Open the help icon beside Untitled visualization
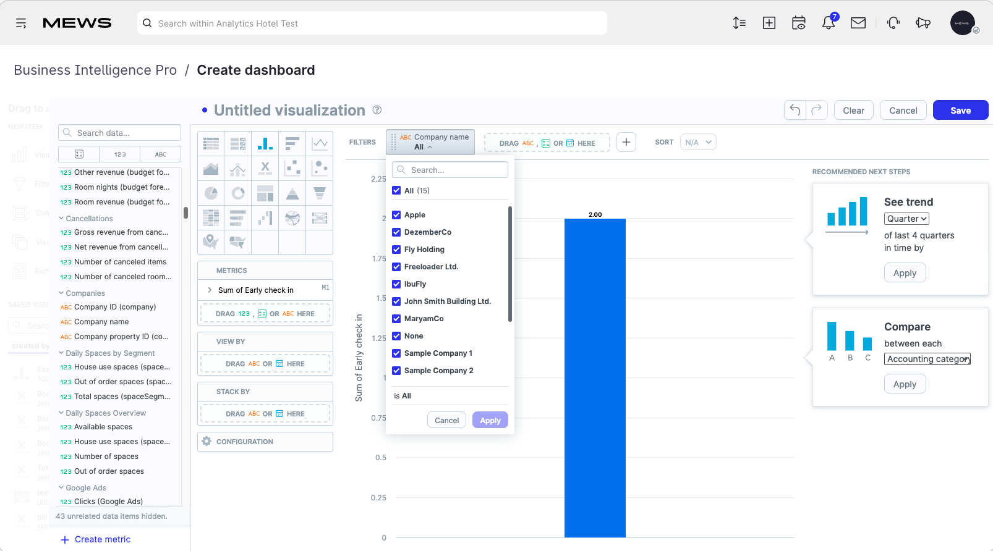 [377, 110]
